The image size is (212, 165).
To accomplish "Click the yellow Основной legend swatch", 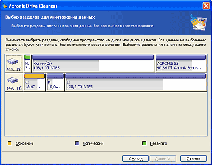I will pyautogui.click(x=10, y=143).
